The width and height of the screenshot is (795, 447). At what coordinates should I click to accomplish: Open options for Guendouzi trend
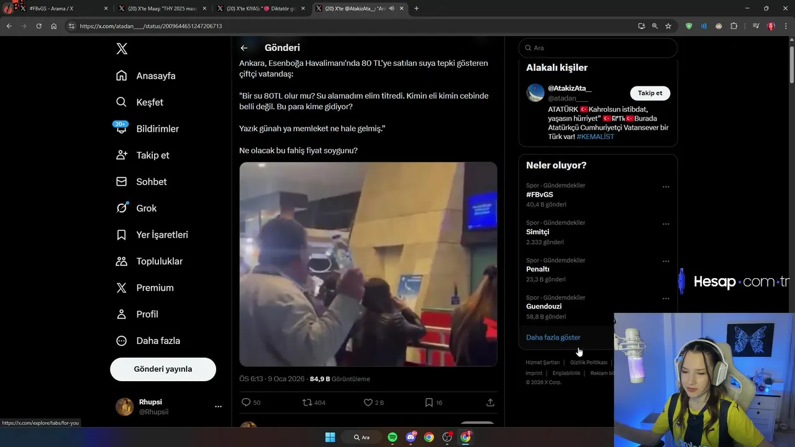pos(666,299)
